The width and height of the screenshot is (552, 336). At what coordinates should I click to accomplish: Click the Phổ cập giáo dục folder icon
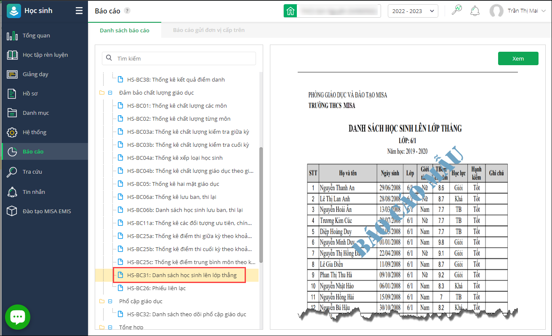(101, 302)
